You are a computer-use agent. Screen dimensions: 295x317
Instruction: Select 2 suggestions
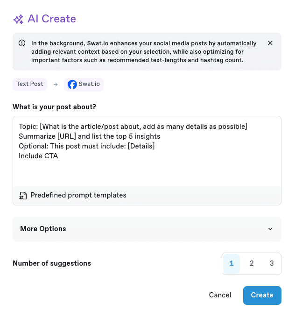pos(252,263)
